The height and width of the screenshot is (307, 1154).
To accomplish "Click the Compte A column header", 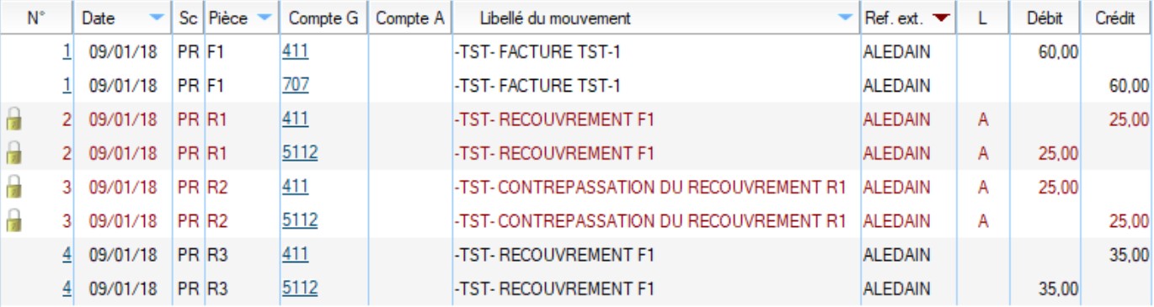I will [409, 18].
